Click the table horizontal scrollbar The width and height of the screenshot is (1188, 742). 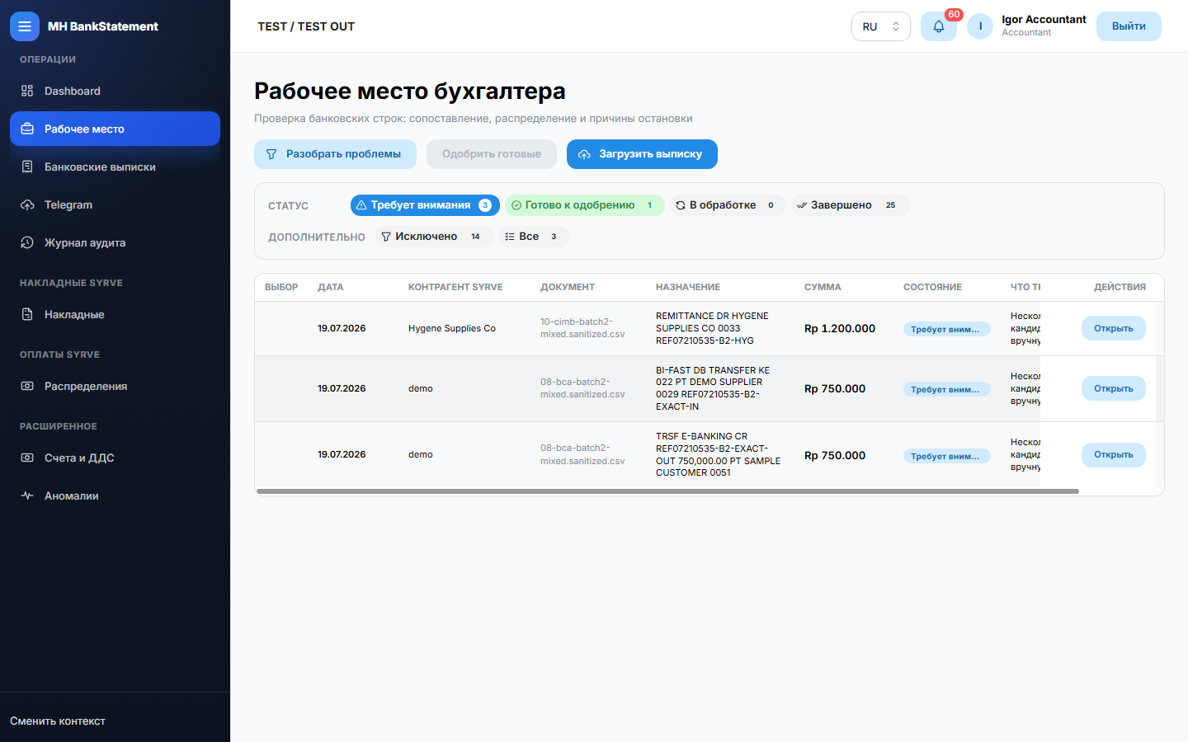pos(667,491)
